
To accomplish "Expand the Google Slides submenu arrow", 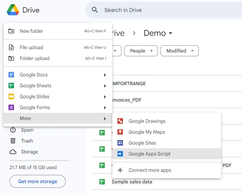I will tap(105, 97).
